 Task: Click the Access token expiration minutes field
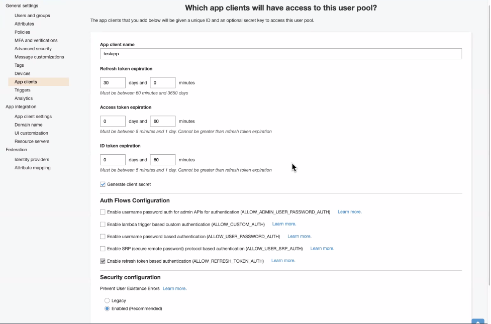[x=163, y=121]
